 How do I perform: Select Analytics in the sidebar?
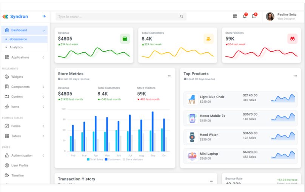[16, 47]
